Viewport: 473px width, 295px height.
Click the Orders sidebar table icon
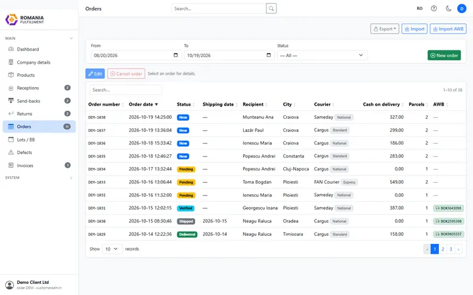click(11, 127)
